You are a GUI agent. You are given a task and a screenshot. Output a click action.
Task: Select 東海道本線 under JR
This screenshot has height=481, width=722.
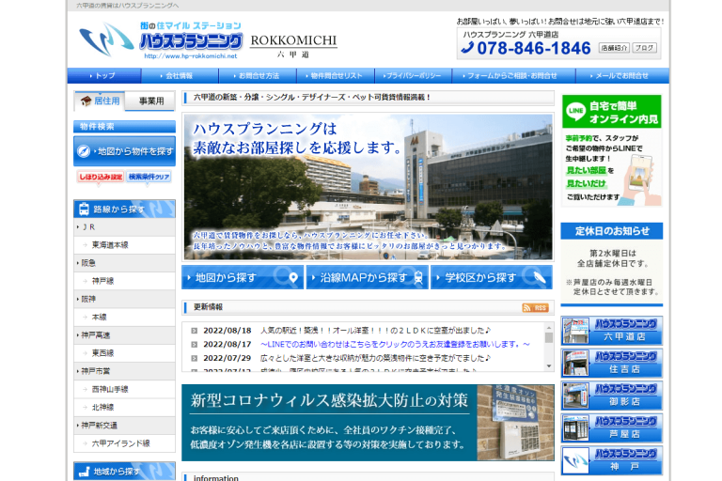click(110, 244)
